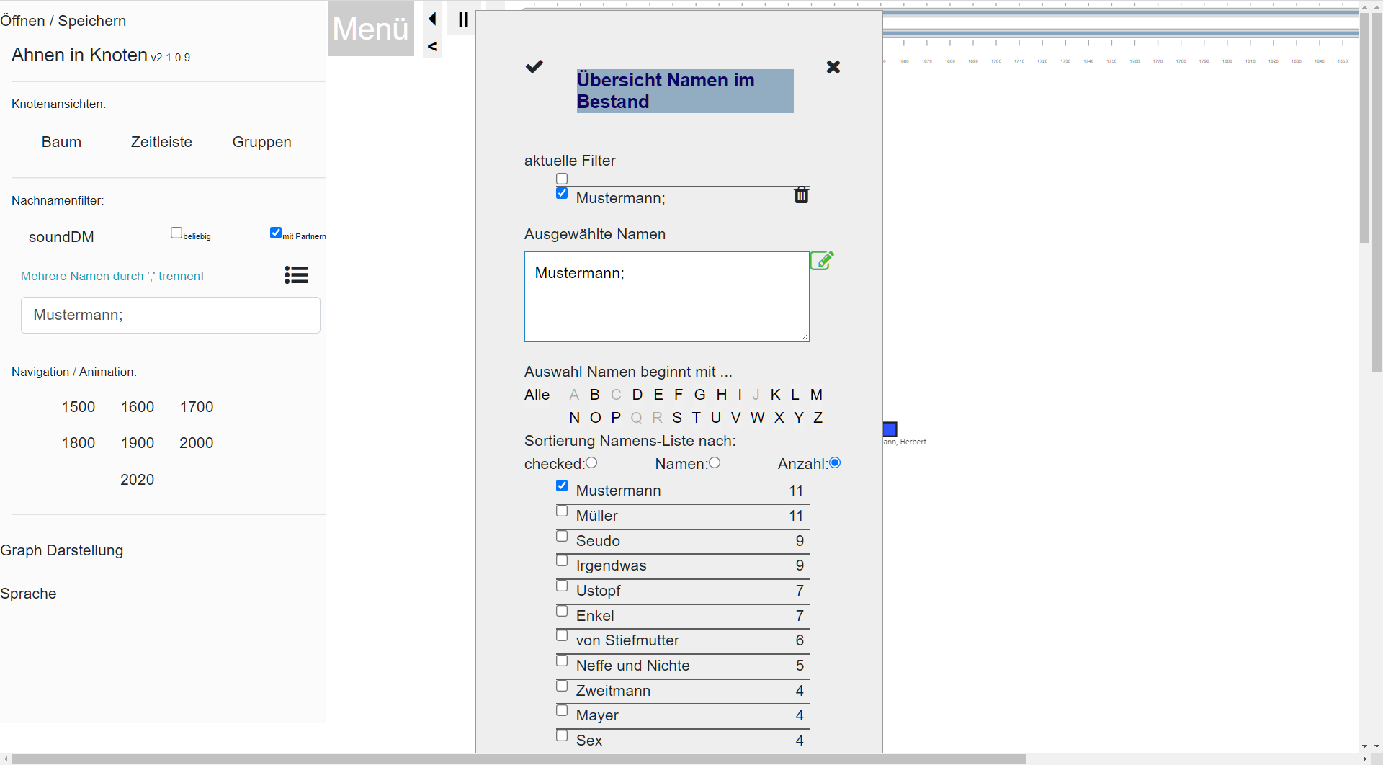Jump to year 1800 in navigation
Viewport: 1383px width, 765px height.
79,443
